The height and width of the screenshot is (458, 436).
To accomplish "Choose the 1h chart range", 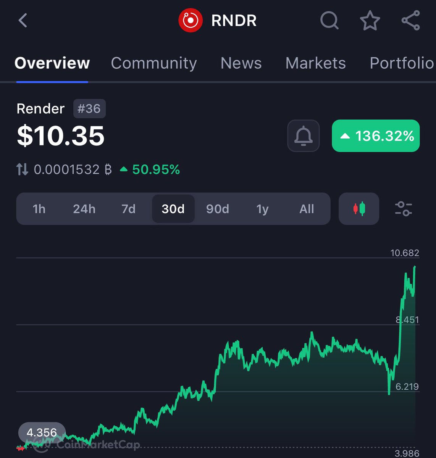I will [39, 209].
